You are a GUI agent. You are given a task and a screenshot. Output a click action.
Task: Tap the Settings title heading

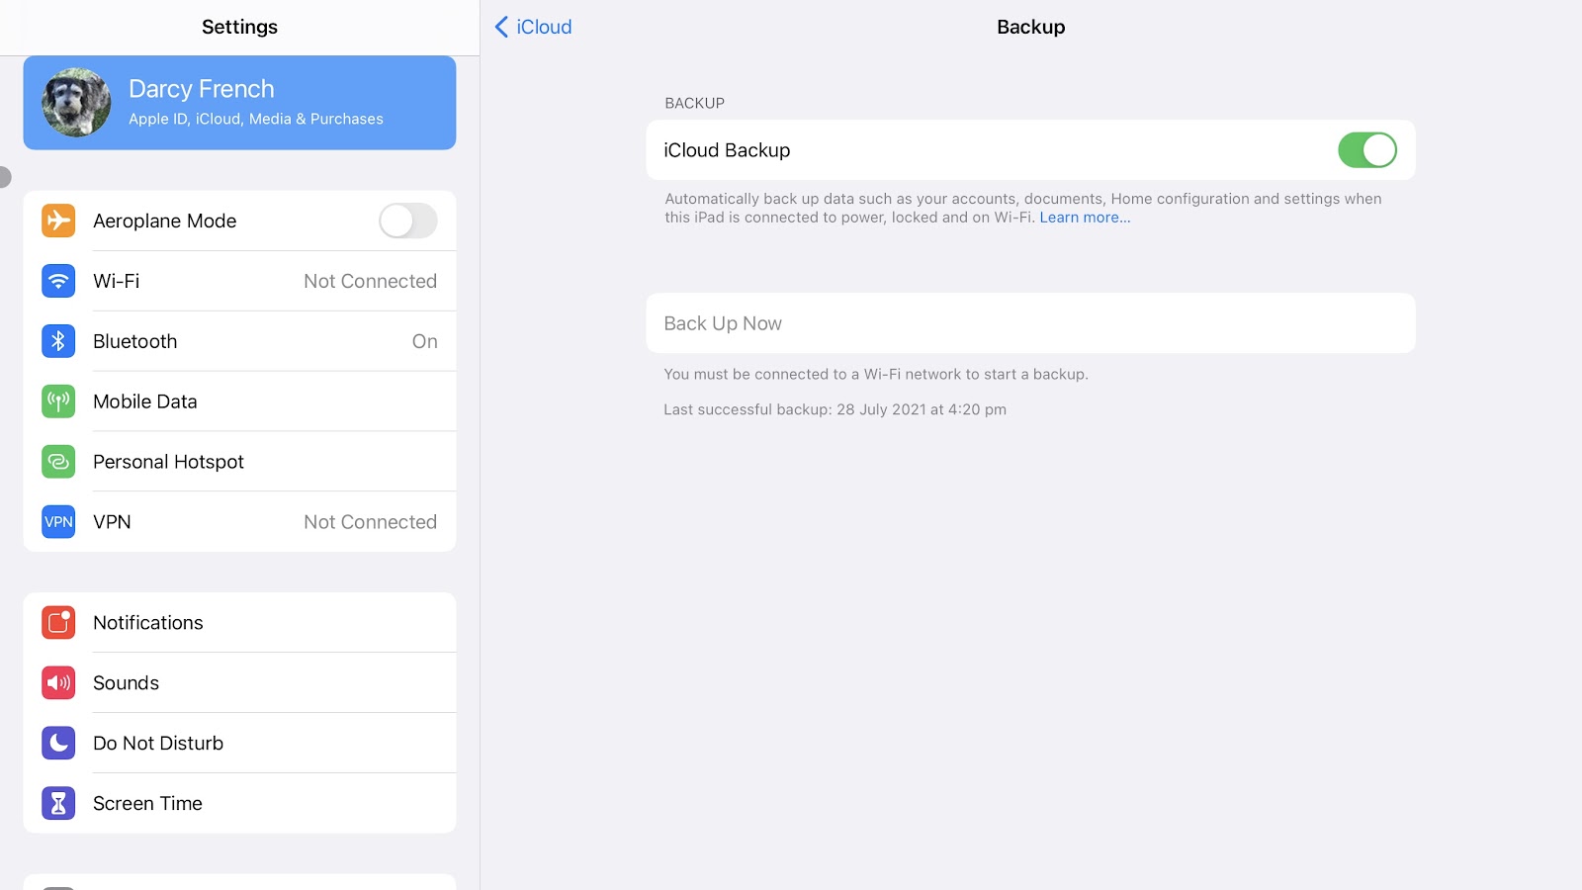(239, 27)
